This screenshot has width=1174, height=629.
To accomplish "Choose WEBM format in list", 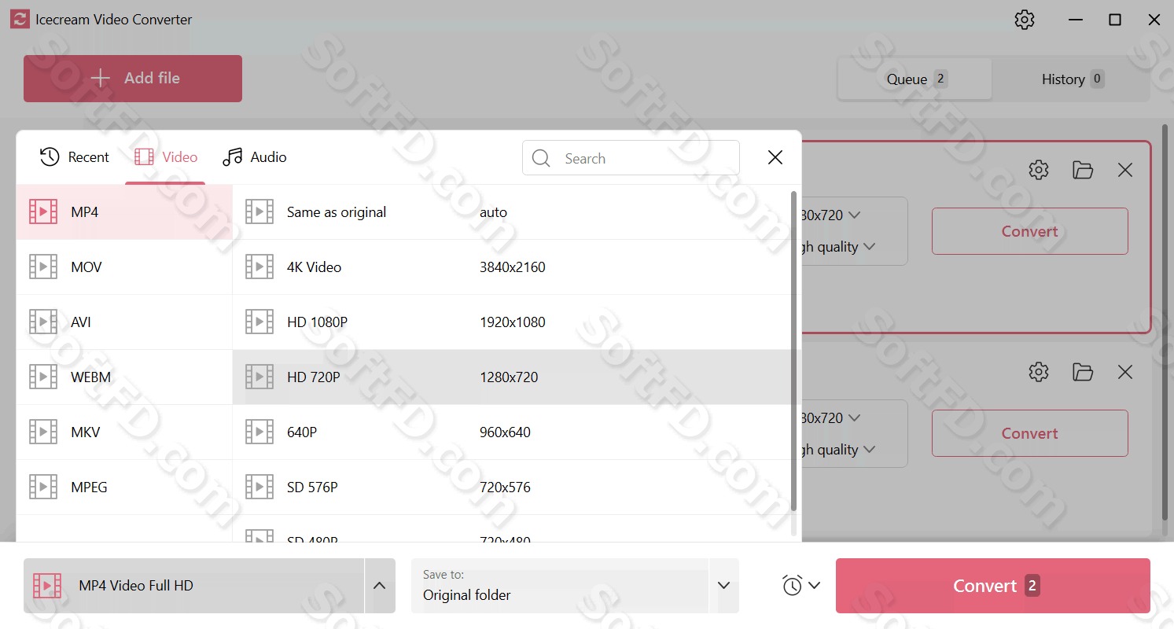I will click(124, 377).
